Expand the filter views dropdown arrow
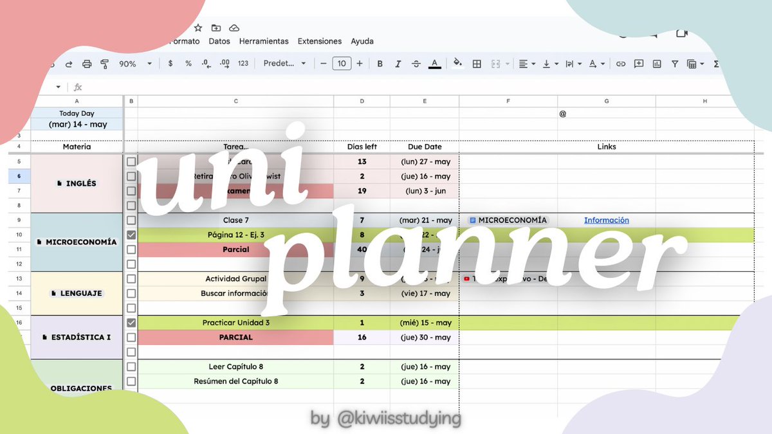Viewport: 772px width, 434px height. [702, 64]
